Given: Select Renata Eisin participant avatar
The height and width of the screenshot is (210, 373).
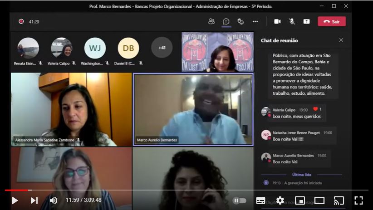Looking at the screenshot, I should click(28, 48).
